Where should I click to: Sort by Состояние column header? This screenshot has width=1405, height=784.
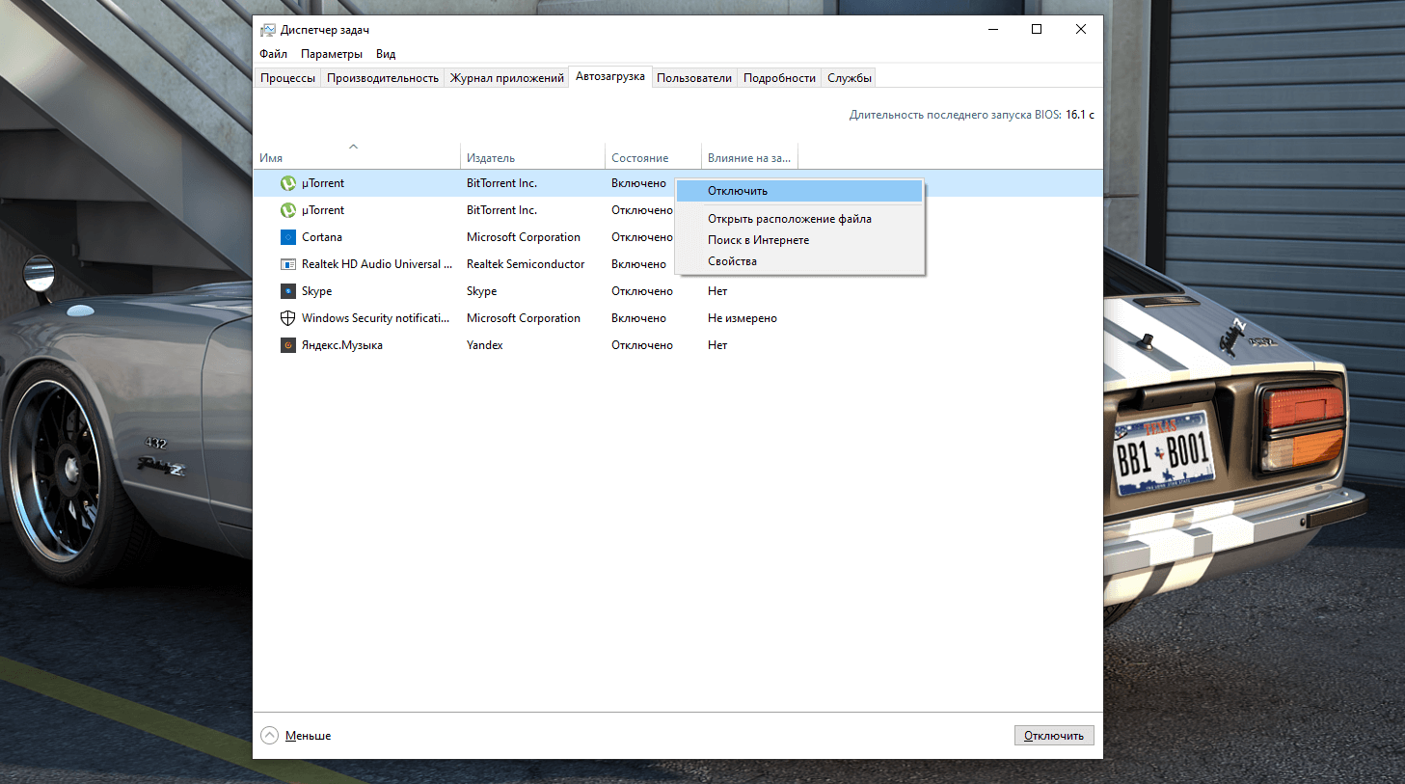tap(639, 158)
